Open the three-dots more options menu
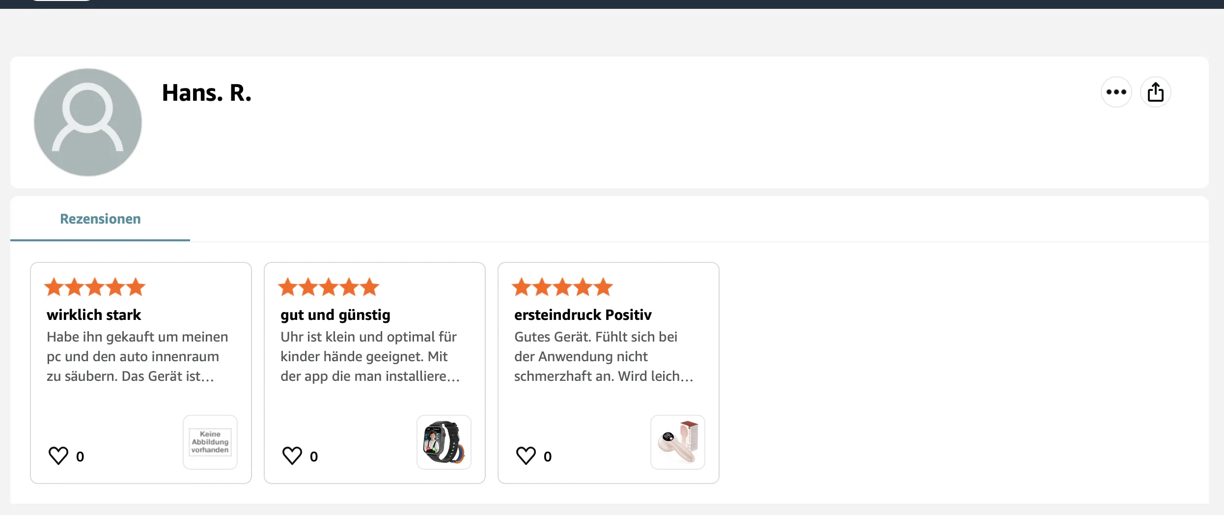The width and height of the screenshot is (1224, 515). 1116,92
